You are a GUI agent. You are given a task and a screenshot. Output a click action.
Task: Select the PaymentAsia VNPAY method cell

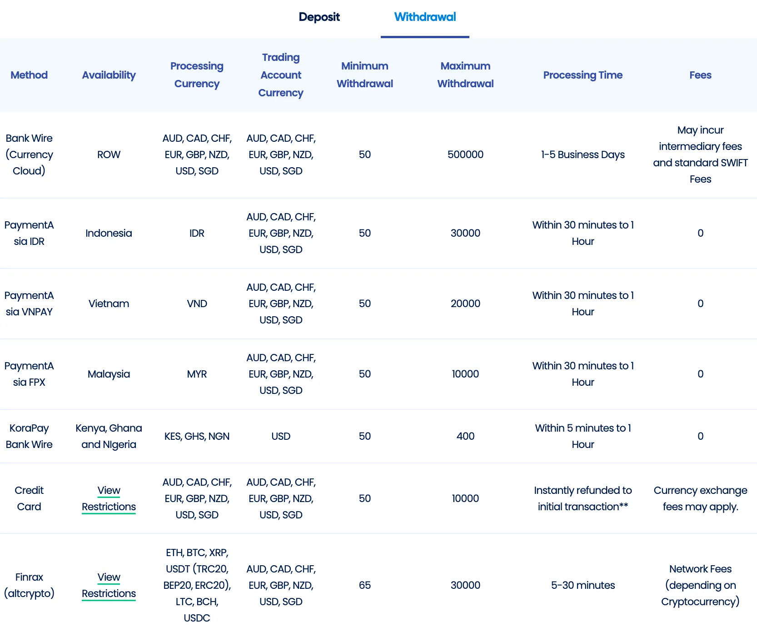pos(29,304)
